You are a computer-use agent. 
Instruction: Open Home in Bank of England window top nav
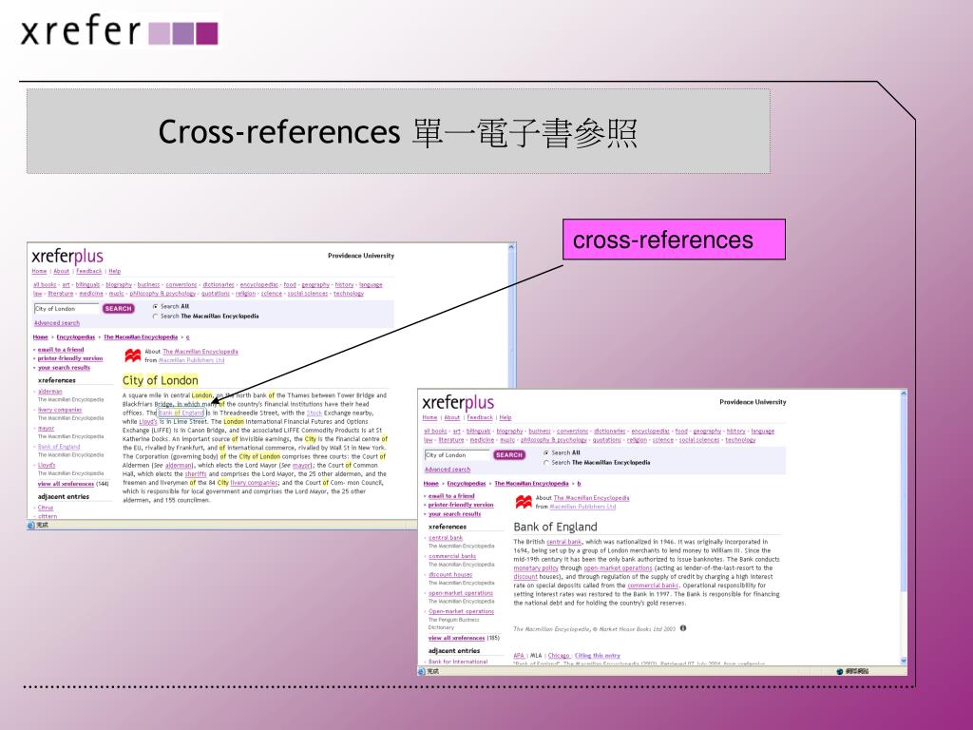[430, 418]
